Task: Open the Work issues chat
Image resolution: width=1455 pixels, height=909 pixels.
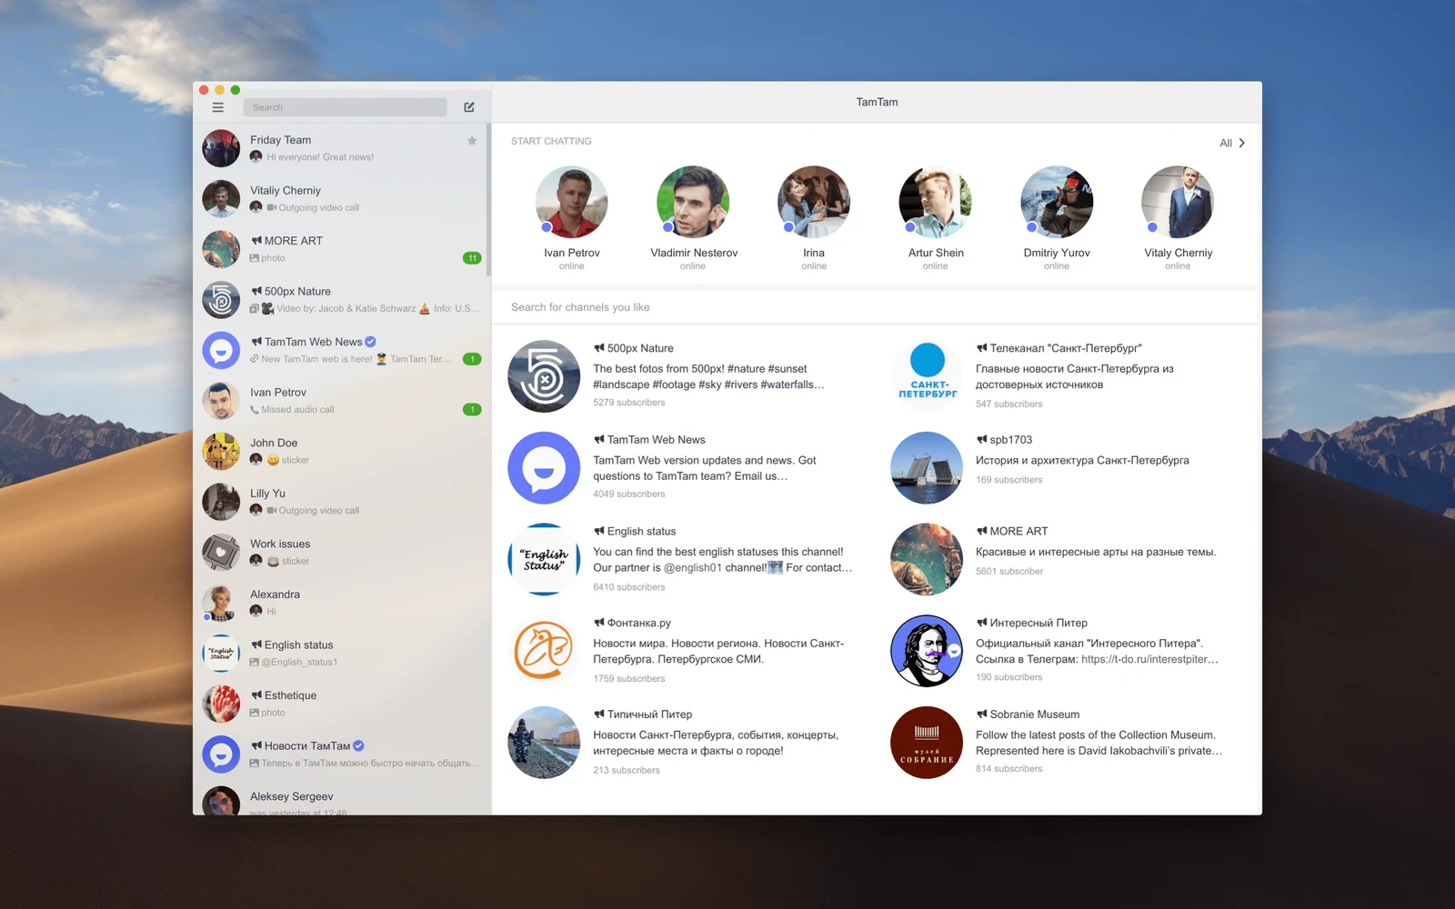Action: [342, 552]
